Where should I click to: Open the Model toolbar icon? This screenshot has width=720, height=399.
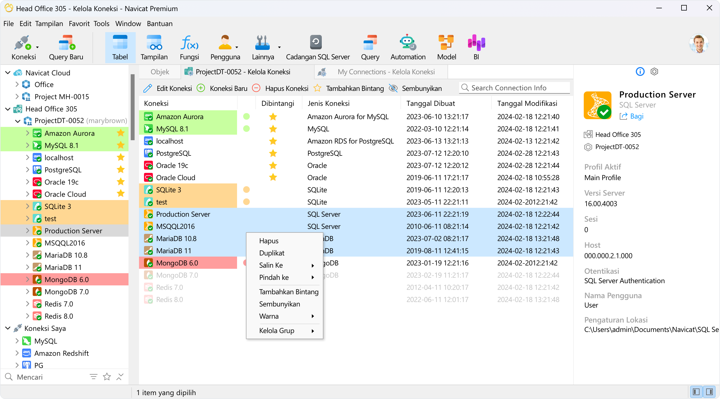(446, 48)
